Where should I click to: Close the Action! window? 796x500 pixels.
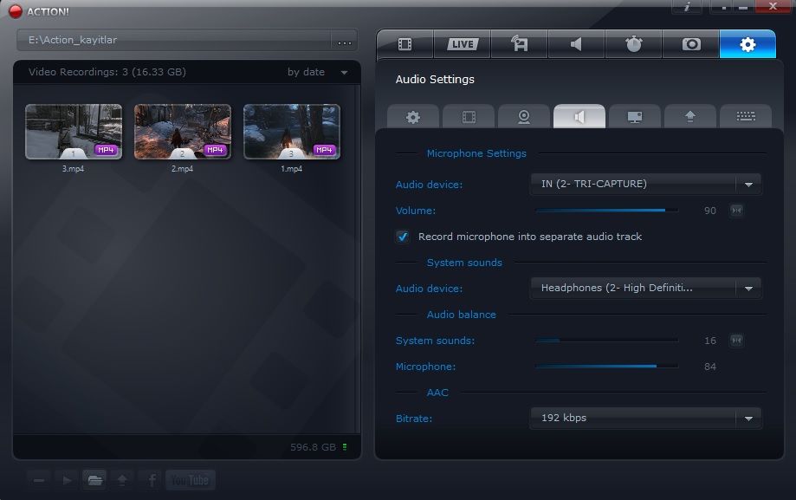point(773,6)
